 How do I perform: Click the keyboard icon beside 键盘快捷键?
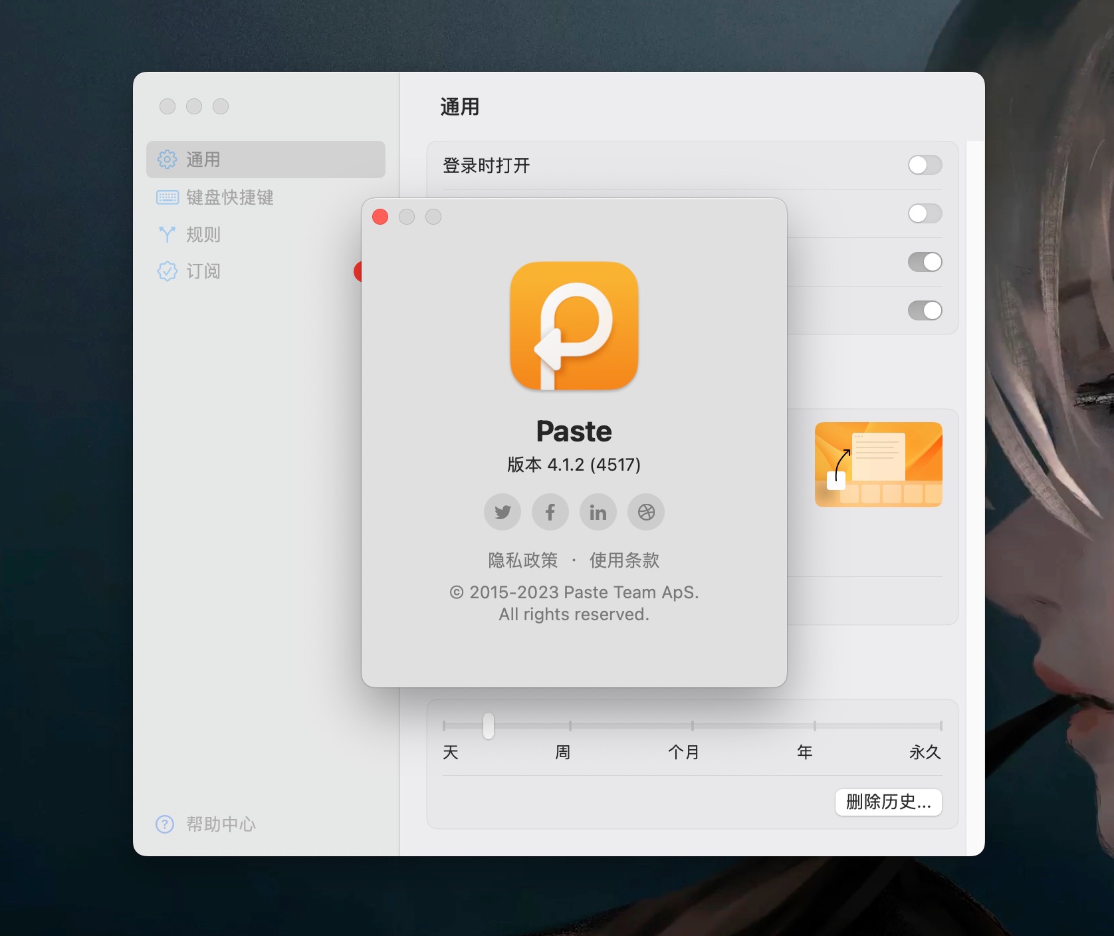coord(167,197)
